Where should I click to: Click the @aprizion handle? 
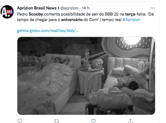click(x=69, y=8)
